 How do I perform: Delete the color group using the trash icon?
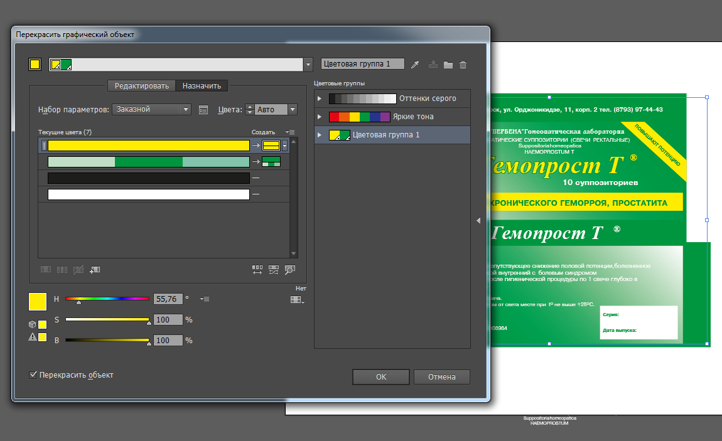click(463, 65)
